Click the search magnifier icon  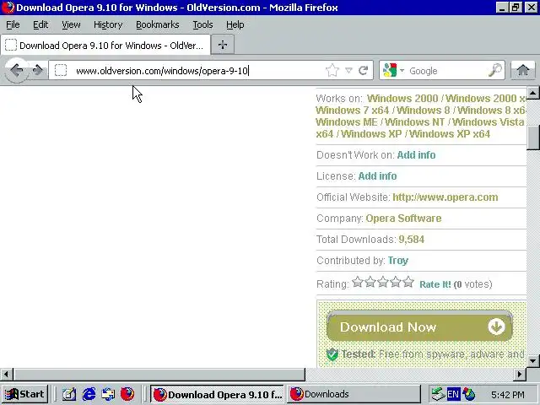click(495, 70)
